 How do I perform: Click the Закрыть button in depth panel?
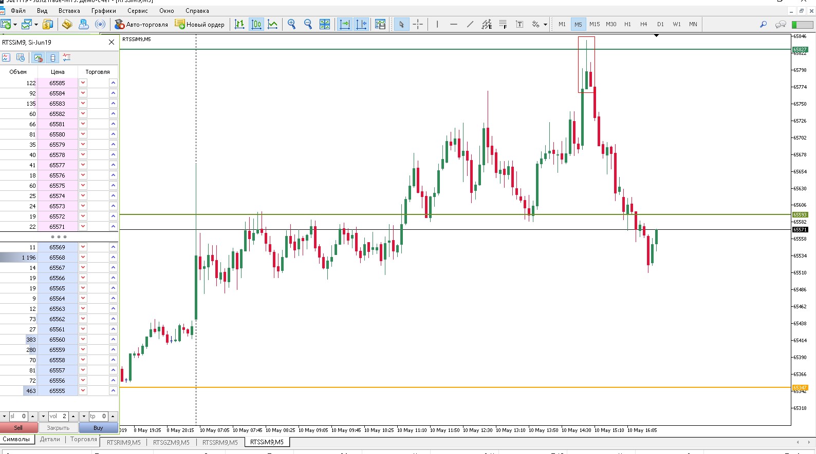click(58, 428)
